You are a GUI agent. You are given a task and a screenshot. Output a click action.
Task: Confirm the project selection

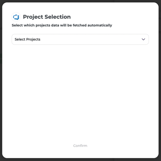(x=80, y=146)
